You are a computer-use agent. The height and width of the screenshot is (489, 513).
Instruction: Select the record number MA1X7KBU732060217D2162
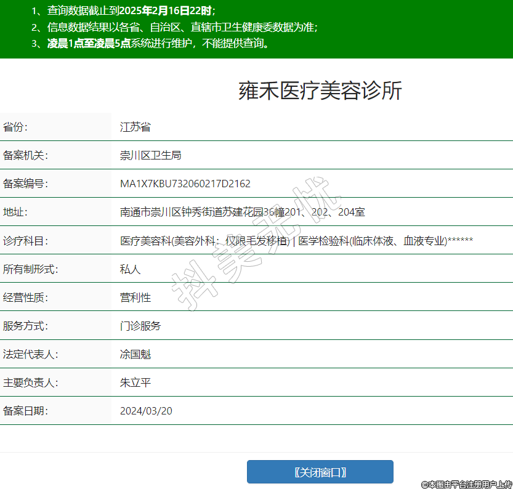tap(185, 184)
